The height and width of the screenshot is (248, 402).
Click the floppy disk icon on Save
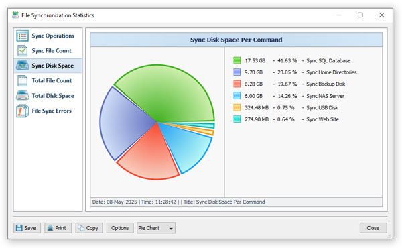19,228
